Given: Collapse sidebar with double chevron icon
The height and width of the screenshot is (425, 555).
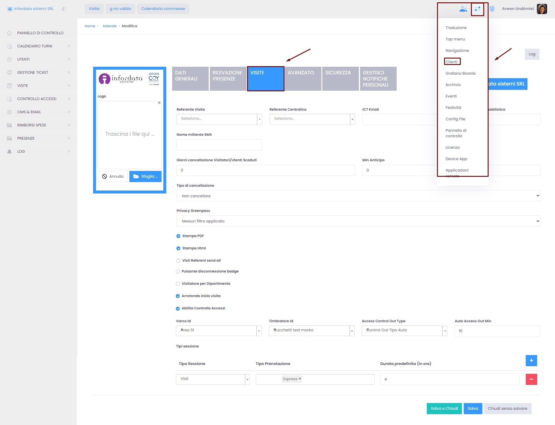Looking at the screenshot, I should click(x=64, y=9).
